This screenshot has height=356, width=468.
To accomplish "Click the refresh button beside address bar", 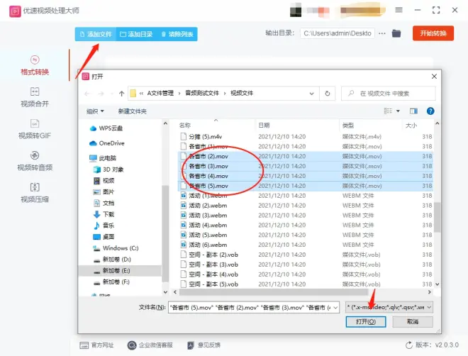I will coord(327,93).
